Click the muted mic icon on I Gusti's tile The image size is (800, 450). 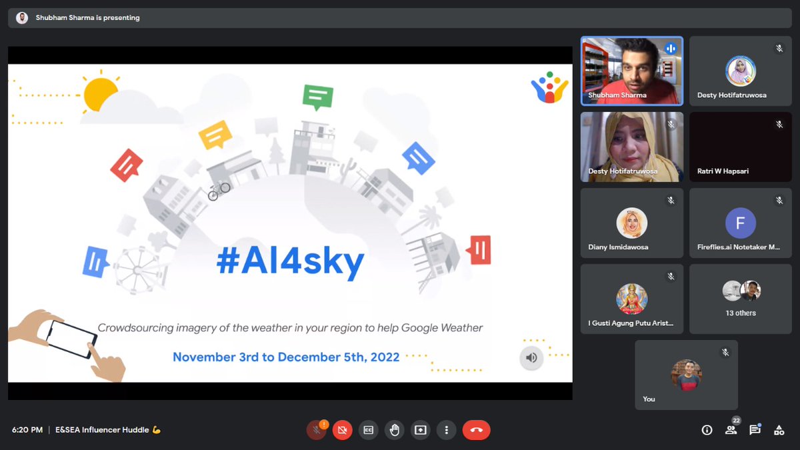point(671,277)
